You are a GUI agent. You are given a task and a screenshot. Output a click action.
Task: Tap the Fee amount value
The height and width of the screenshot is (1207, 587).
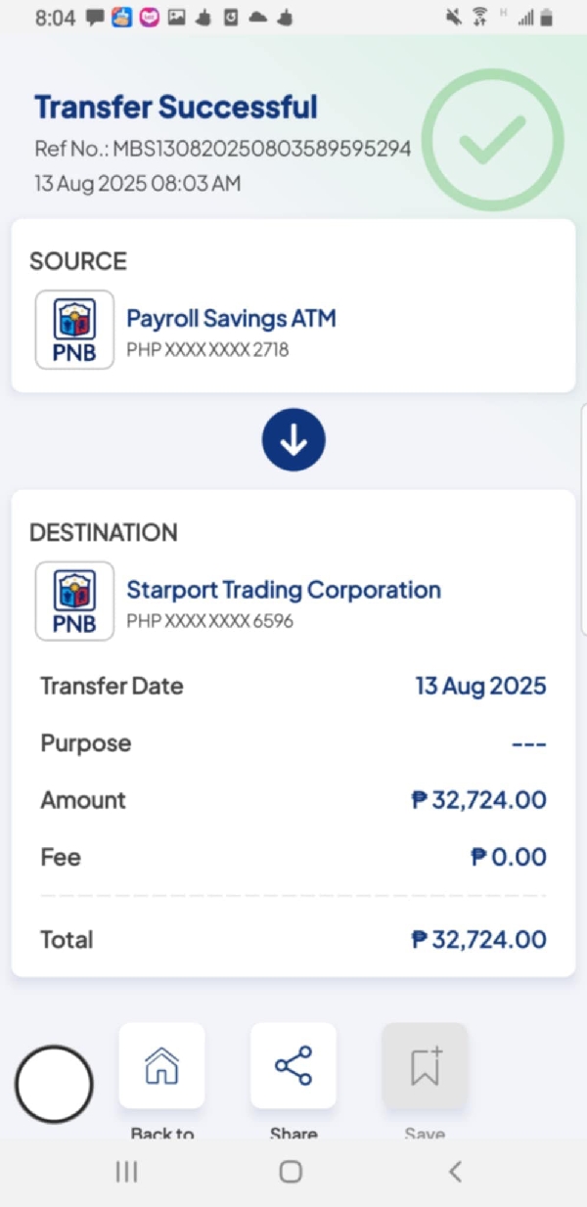508,858
